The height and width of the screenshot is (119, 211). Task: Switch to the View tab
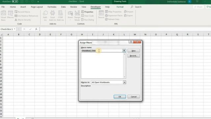pyautogui.click(x=84, y=7)
